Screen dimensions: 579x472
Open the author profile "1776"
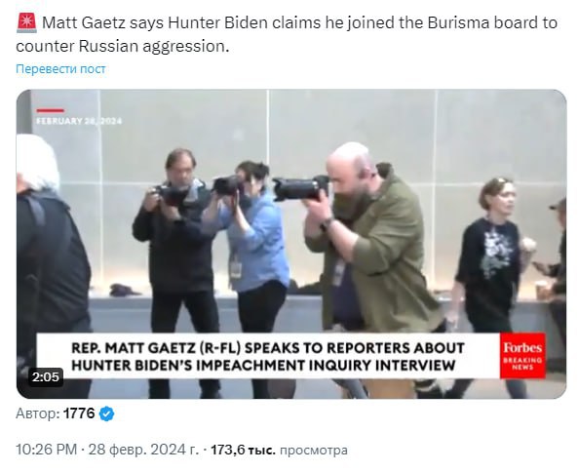coord(79,413)
